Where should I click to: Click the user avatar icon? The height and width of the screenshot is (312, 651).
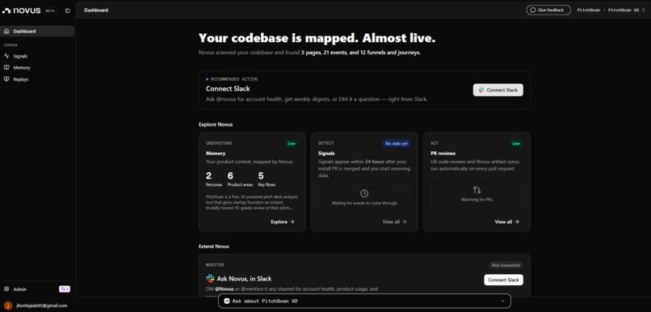[x=8, y=306]
